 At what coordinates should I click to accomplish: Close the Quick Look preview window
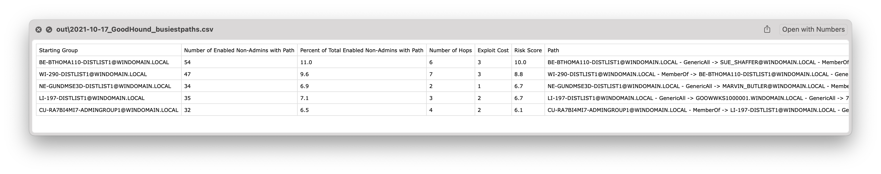click(39, 30)
